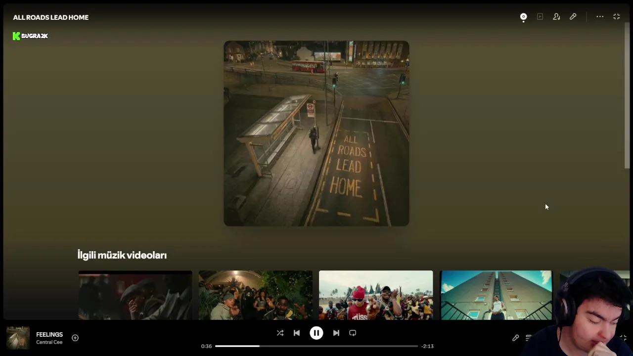Toggle repeat mode
Viewport: 633px width, 356px height.
353,333
